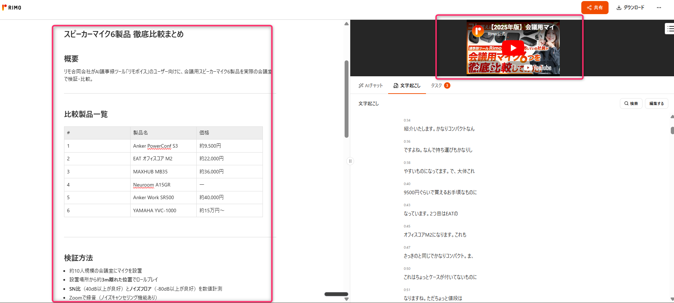This screenshot has height=303, width=674.
Task: Click the YAMAHA YVC-1000 cell
Action: (x=163, y=210)
